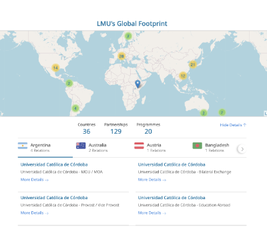Open the green cluster marker 4 over Argentina
The width and height of the screenshot is (267, 242).
click(75, 108)
